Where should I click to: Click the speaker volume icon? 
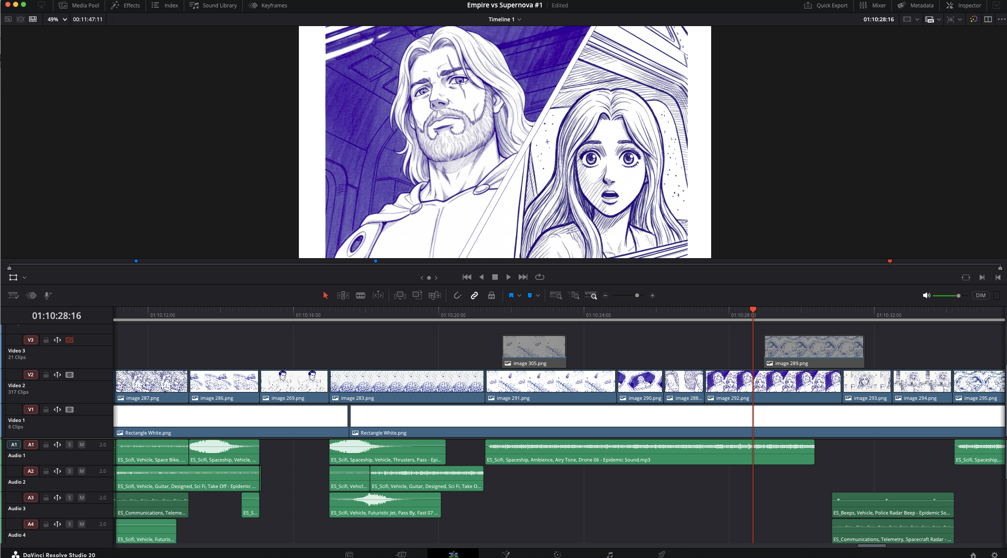927,296
